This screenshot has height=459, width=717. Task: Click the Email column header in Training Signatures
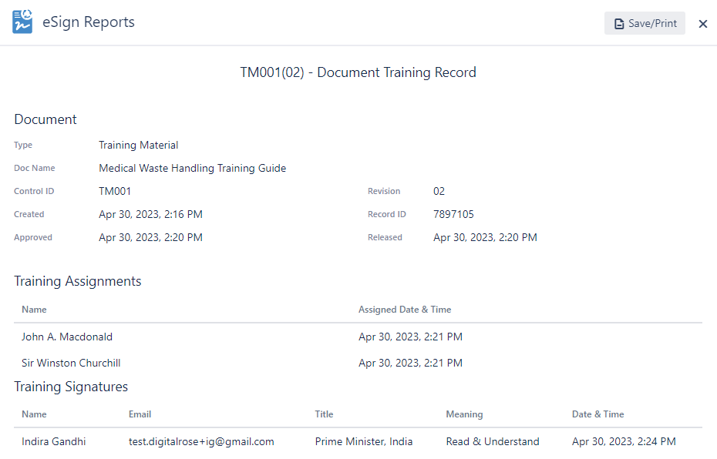[140, 414]
